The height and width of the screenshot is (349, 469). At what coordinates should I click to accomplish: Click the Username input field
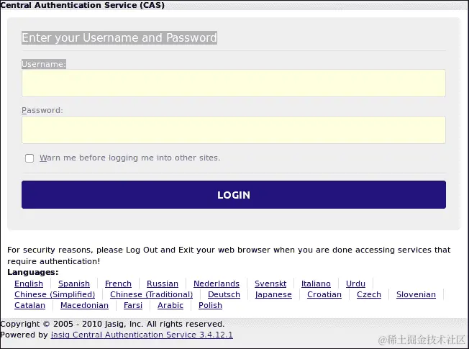coord(234,83)
